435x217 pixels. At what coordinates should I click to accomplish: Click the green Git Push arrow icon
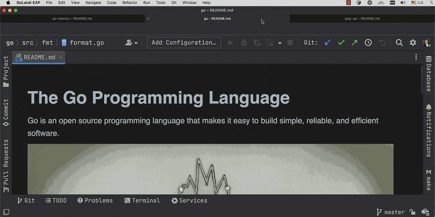(x=354, y=43)
